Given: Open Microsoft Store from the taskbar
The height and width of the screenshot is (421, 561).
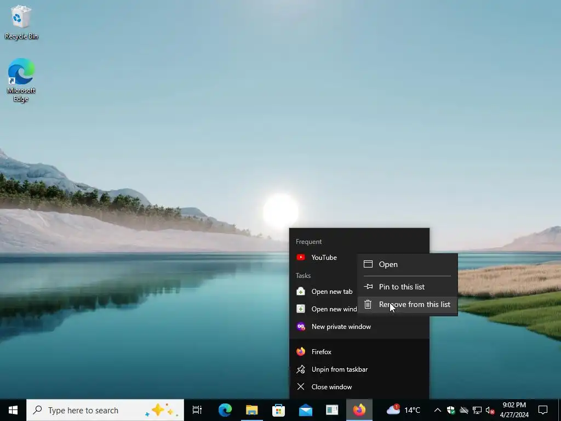Looking at the screenshot, I should (278, 410).
